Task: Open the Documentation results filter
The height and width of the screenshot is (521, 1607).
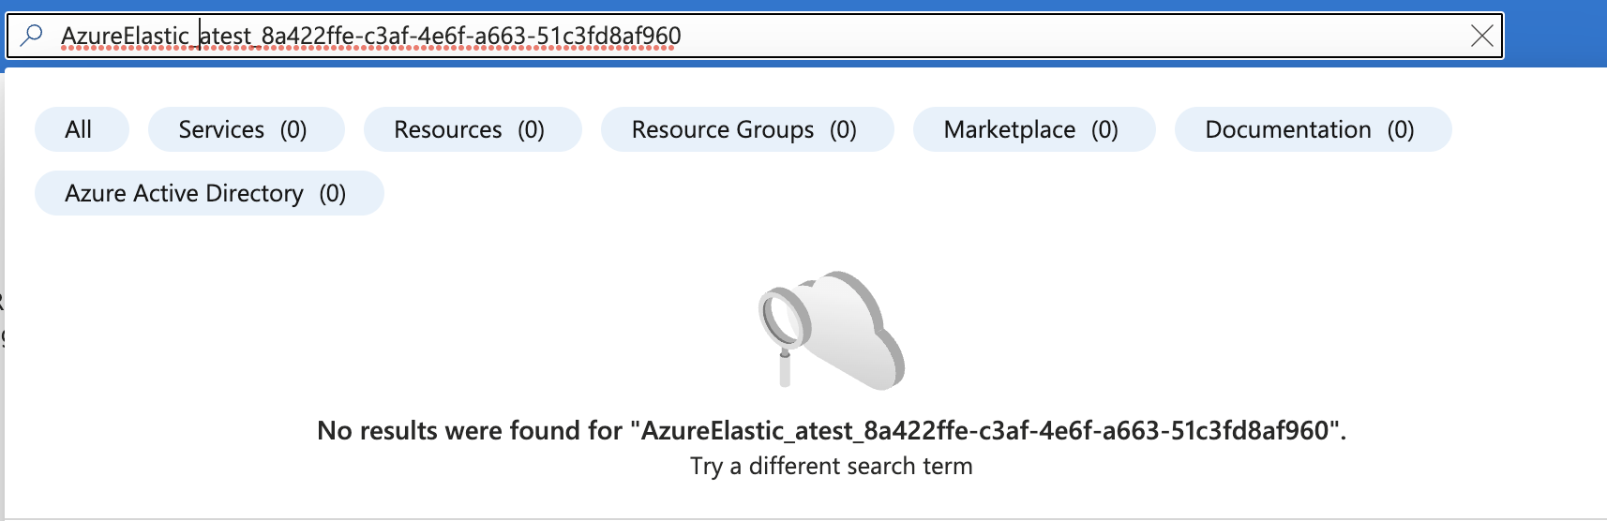Action: (1312, 129)
